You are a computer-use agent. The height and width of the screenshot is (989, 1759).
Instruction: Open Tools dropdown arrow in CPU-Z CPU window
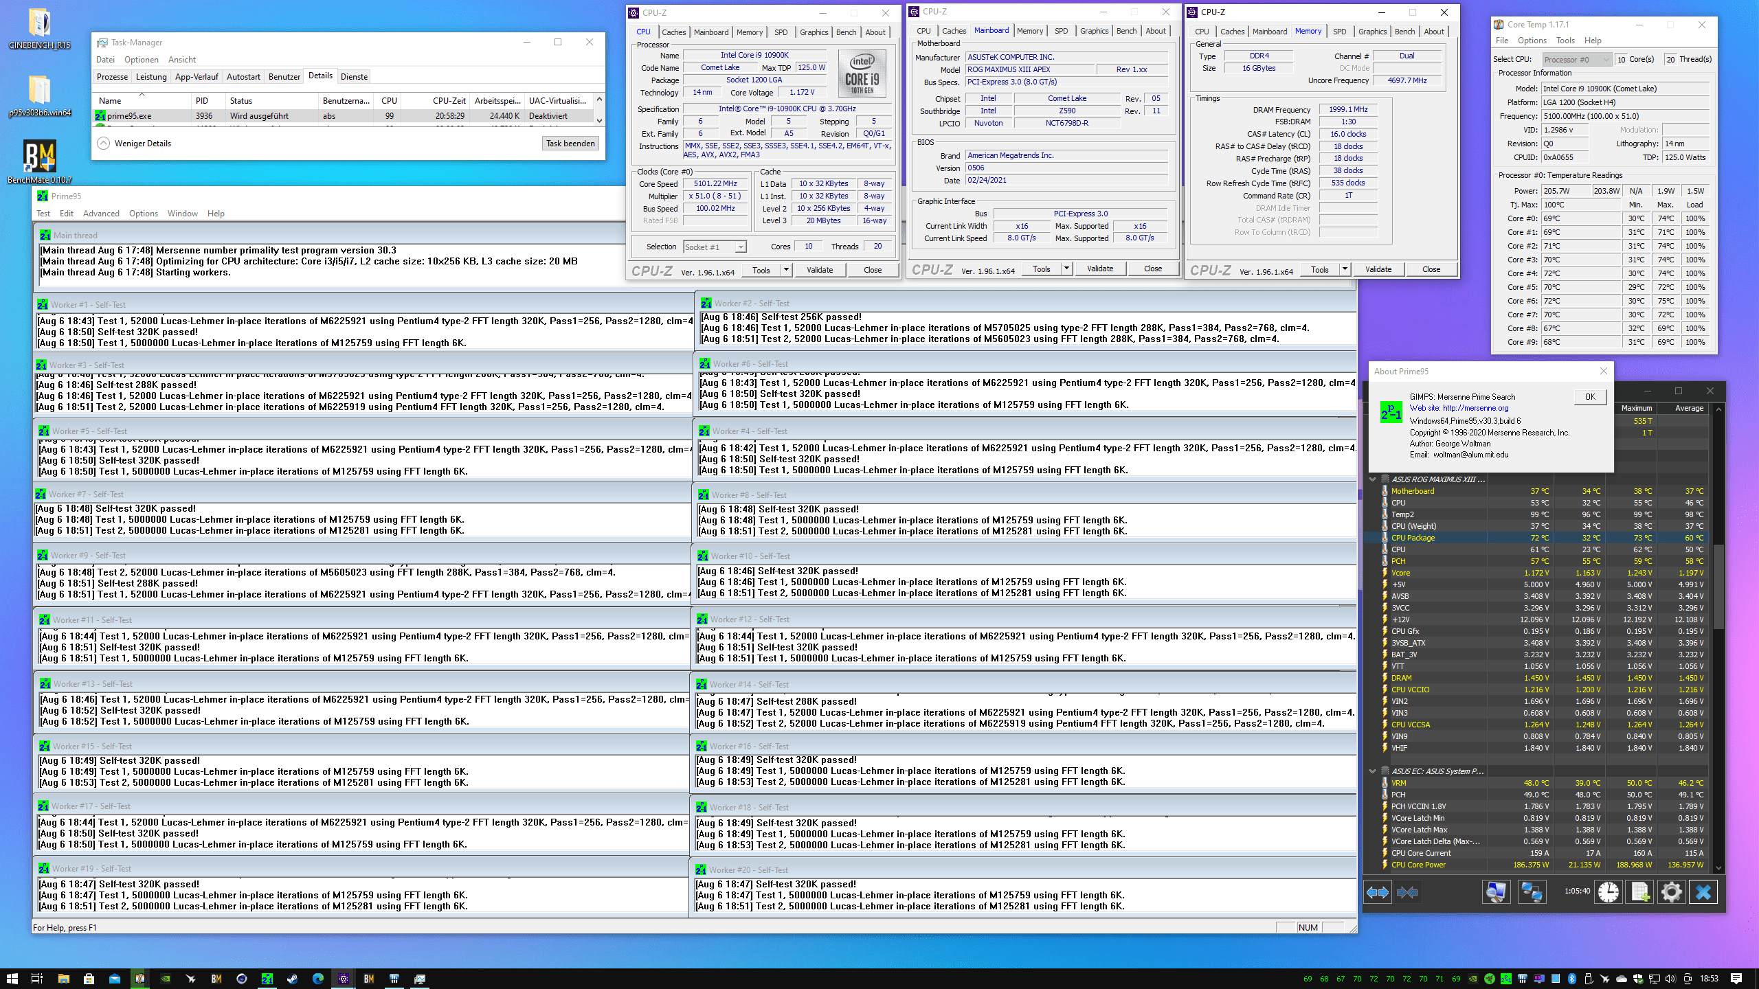point(786,270)
